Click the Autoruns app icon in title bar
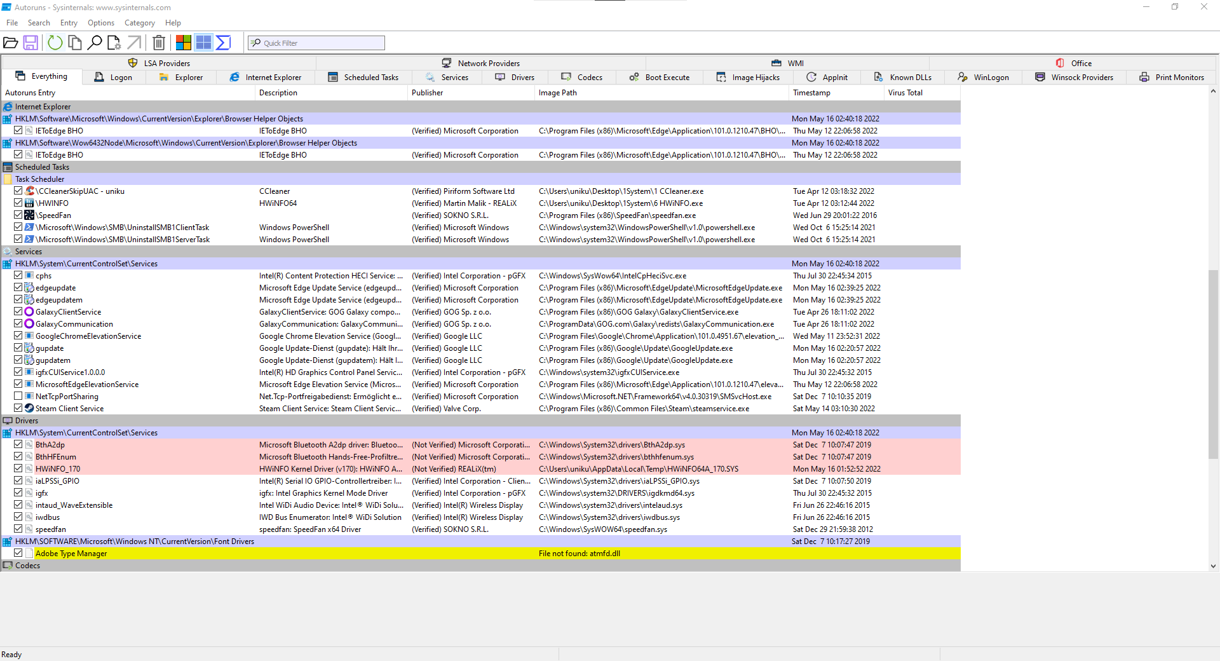 coord(6,7)
